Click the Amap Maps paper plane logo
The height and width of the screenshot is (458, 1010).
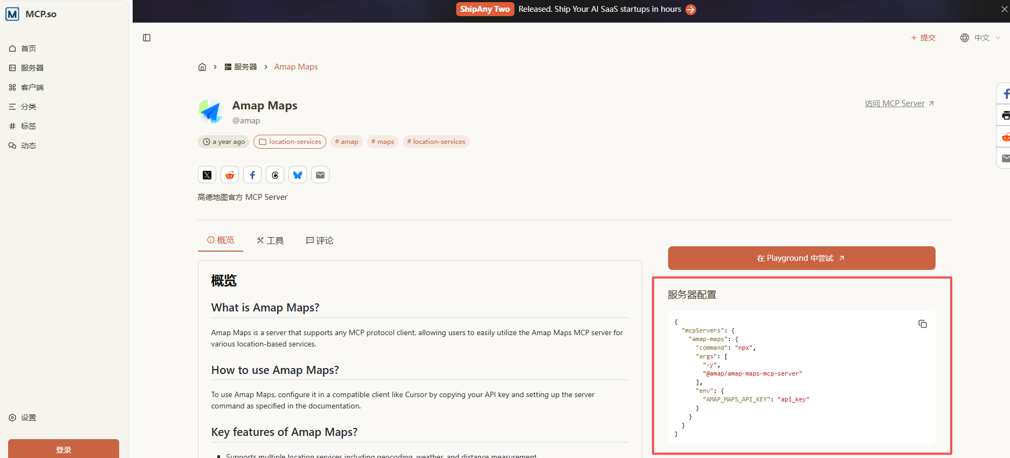pos(211,112)
